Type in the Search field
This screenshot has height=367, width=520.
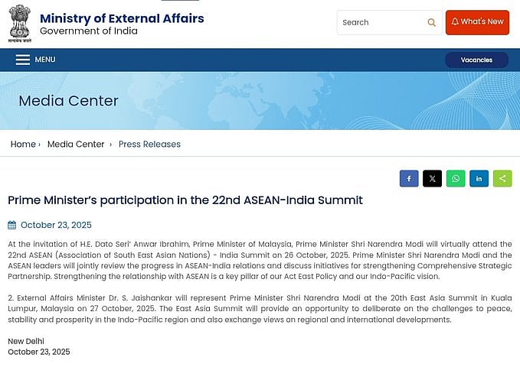(379, 23)
